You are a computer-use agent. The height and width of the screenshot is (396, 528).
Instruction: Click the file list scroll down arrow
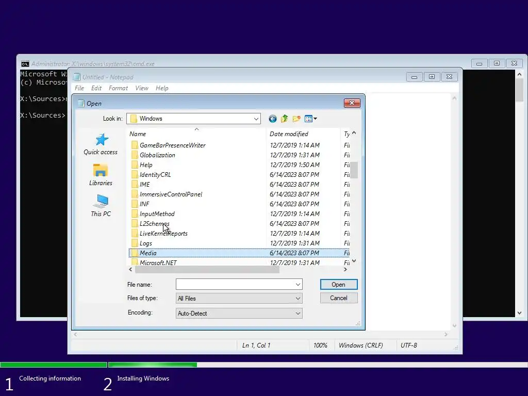coord(354,260)
